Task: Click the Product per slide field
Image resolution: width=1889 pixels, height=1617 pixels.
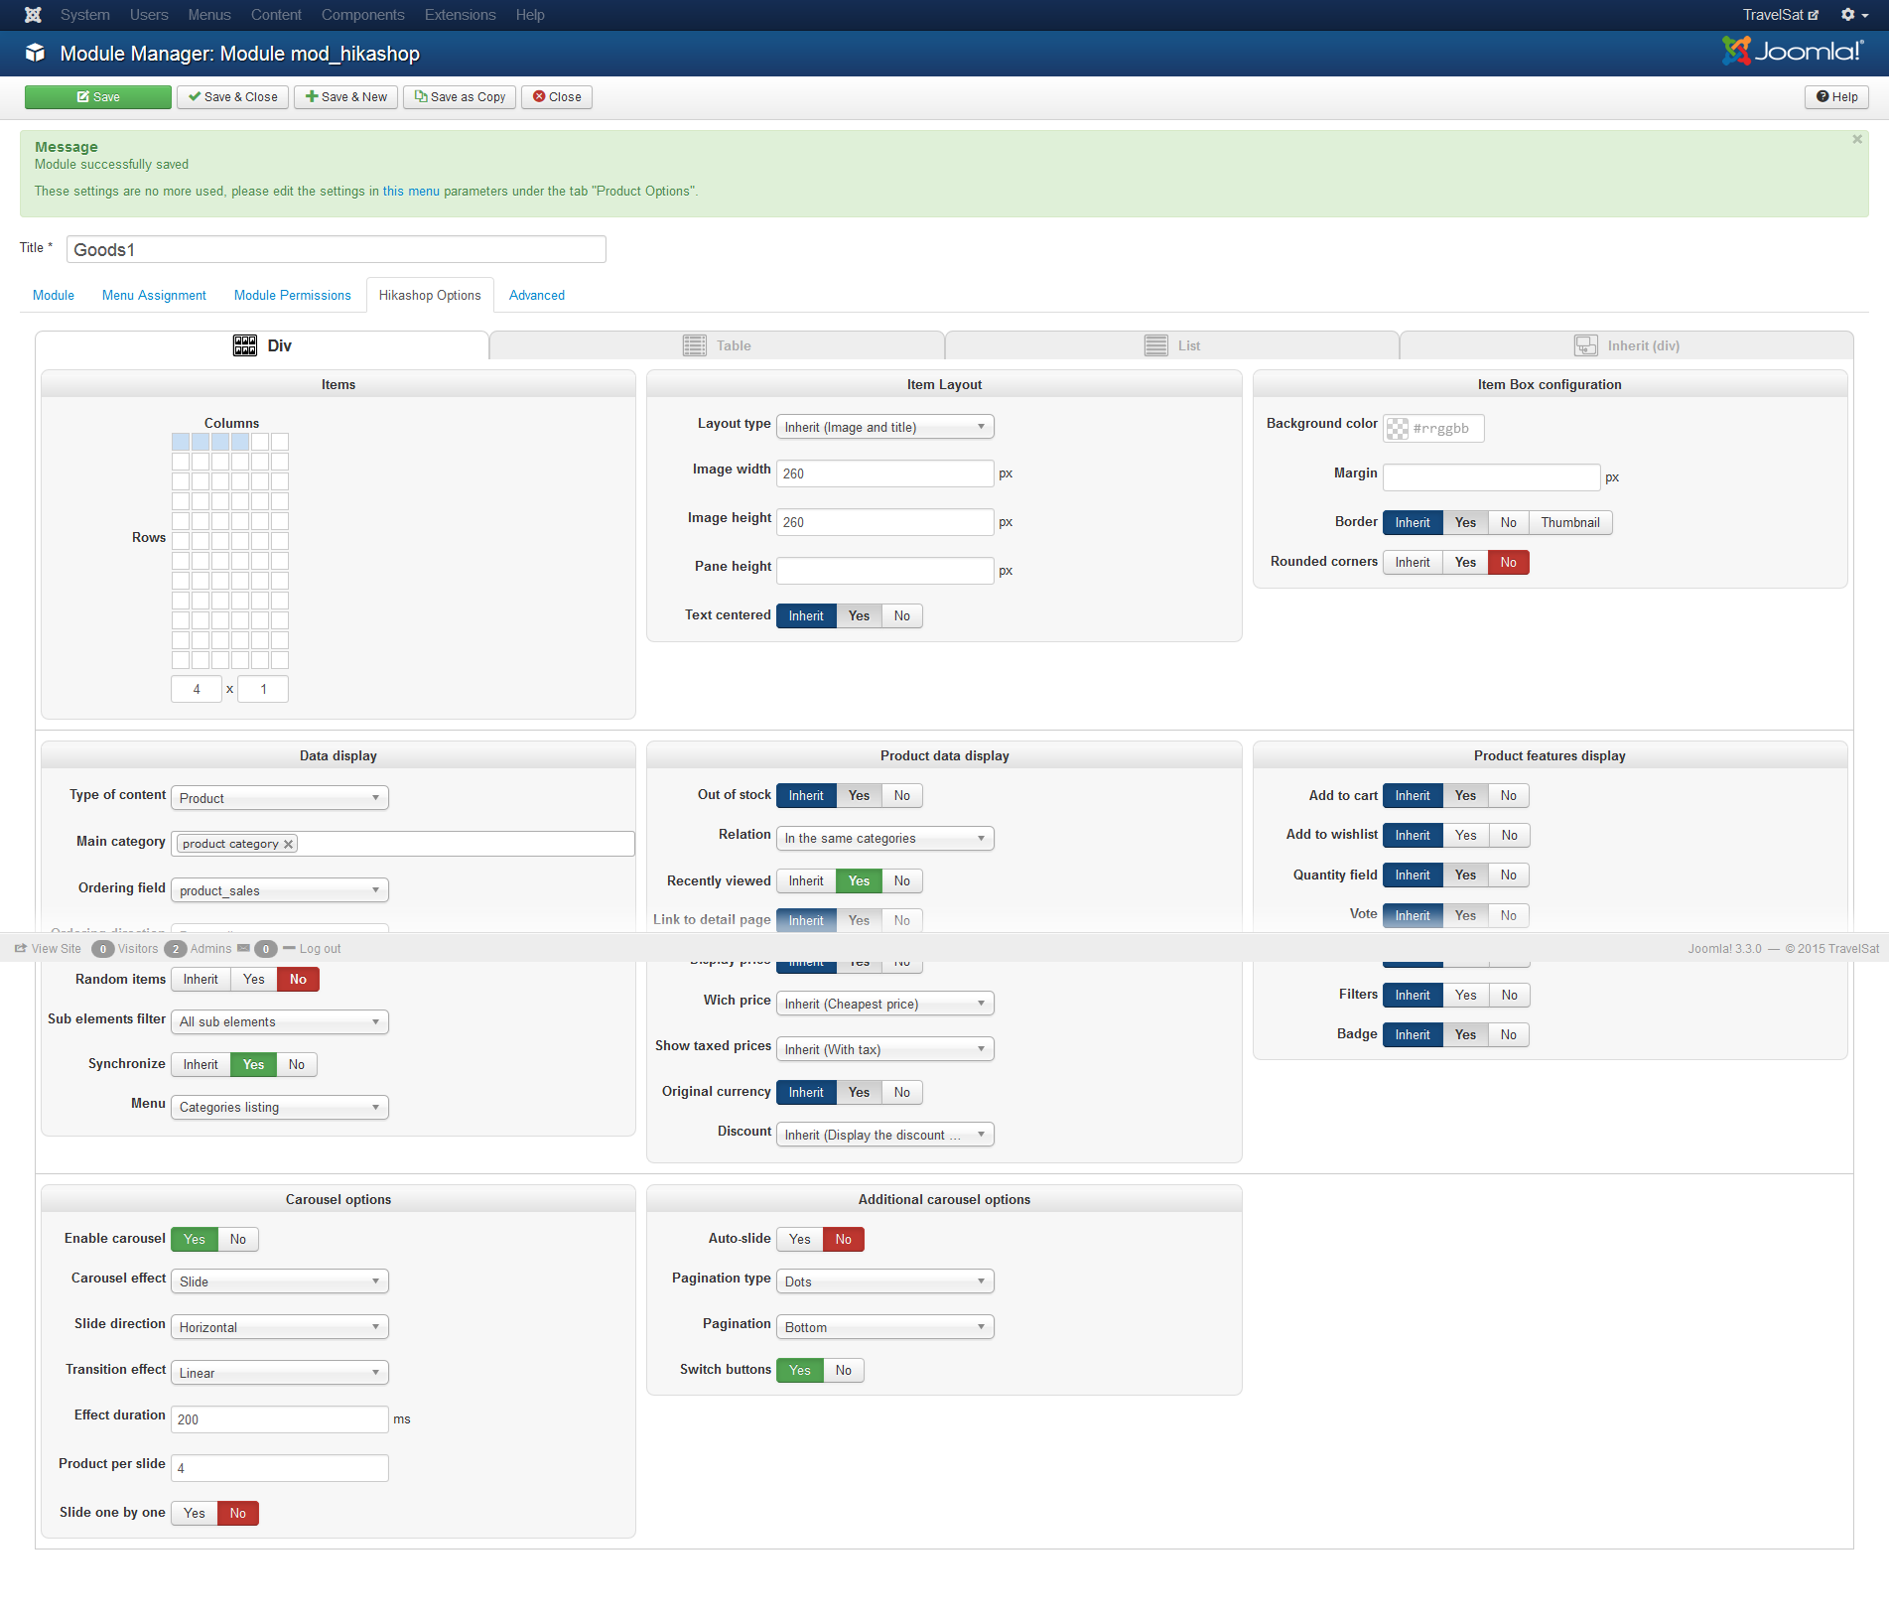Action: click(x=280, y=1468)
